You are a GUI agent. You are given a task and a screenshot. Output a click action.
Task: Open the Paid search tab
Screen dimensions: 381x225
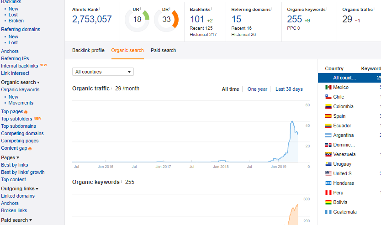pos(163,50)
